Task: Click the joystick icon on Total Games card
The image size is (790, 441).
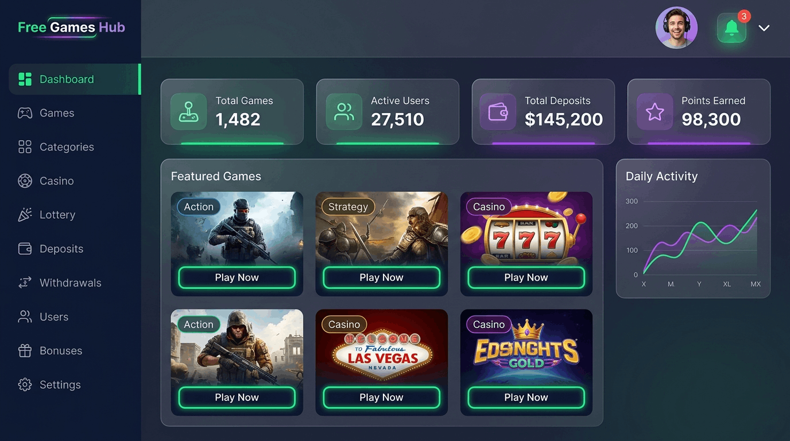Action: tap(188, 111)
